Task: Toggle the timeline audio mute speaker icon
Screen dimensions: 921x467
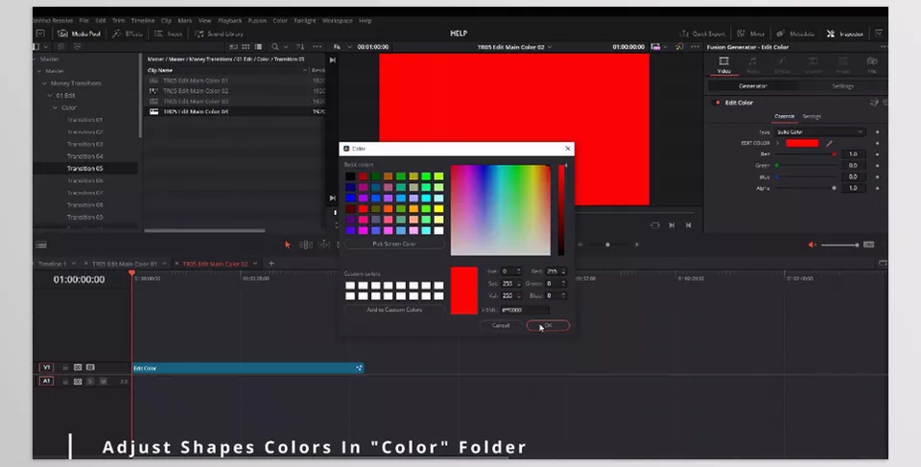Action: pos(813,245)
